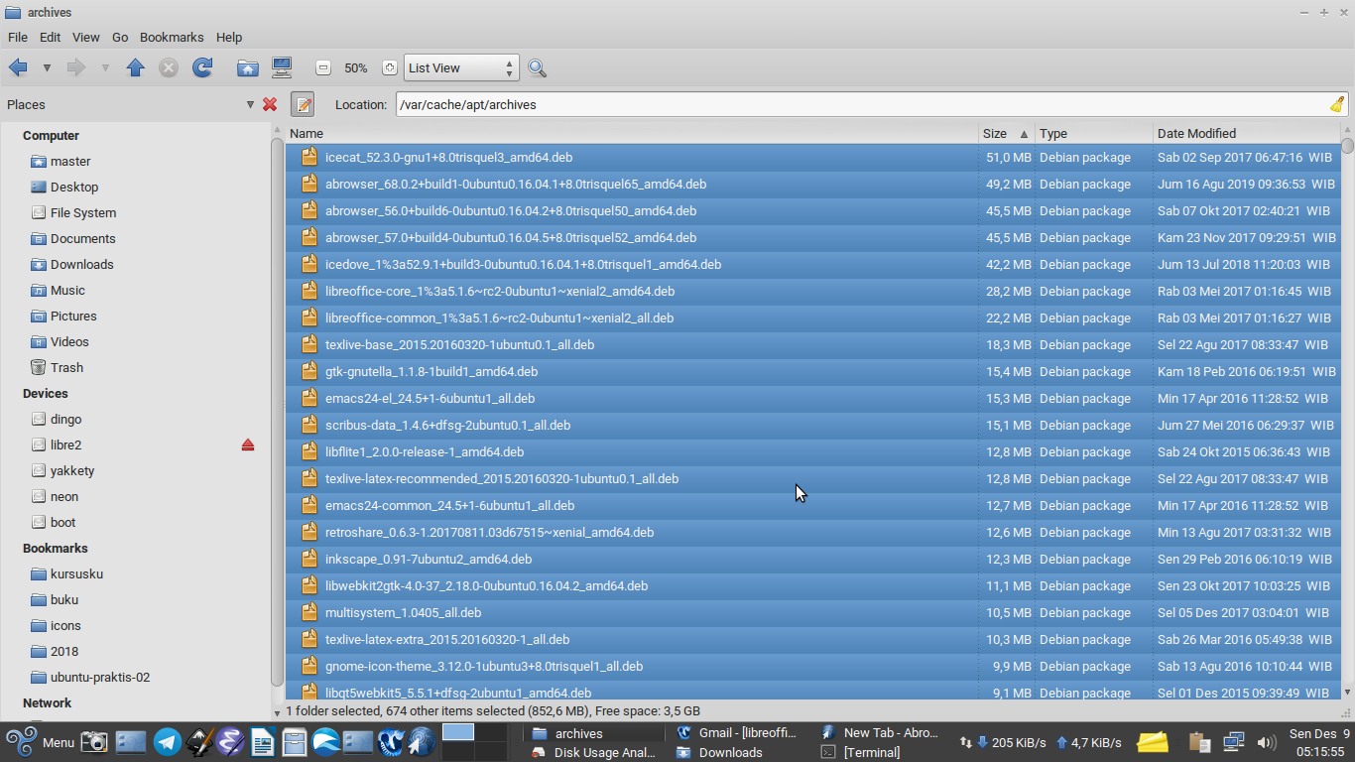Open the volume slider from the system tray

(x=1267, y=742)
